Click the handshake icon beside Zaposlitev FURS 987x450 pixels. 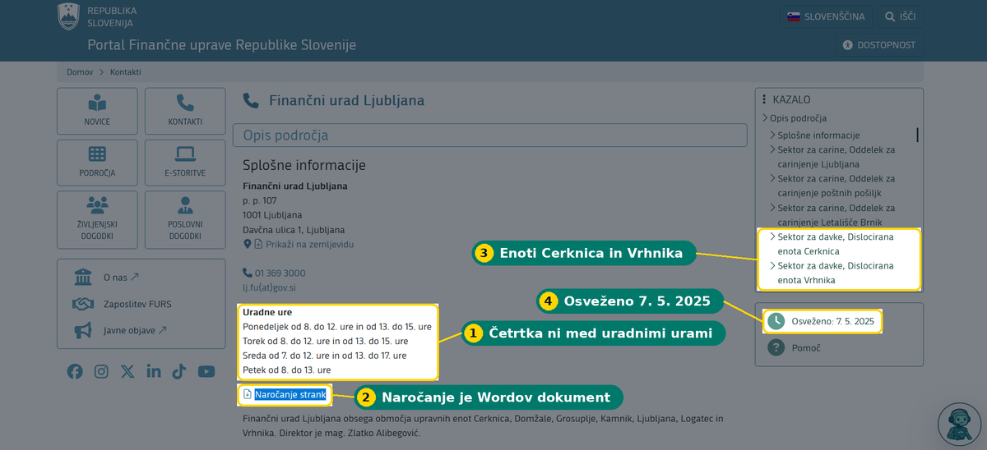[83, 304]
